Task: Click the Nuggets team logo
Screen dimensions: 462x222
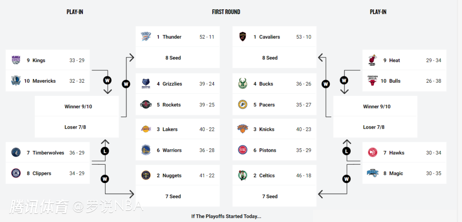Action: pos(146,175)
